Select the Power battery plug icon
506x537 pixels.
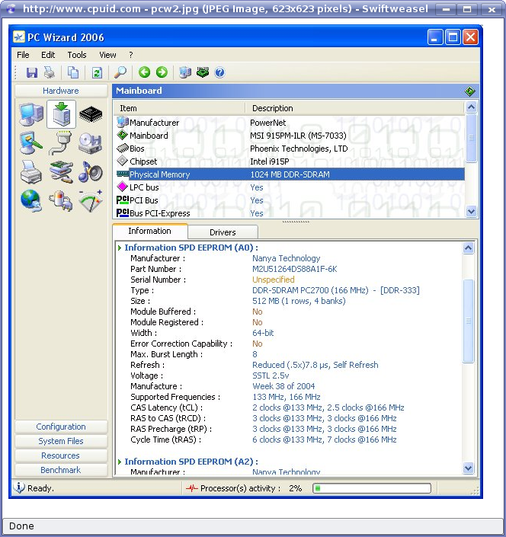tap(61, 200)
